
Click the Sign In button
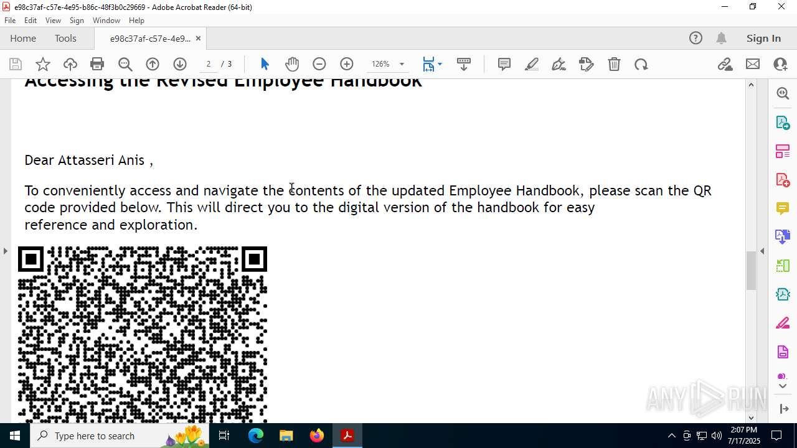pos(763,38)
